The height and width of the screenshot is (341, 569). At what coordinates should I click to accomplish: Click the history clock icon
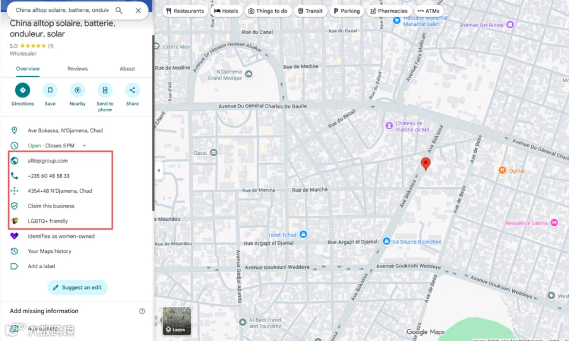[x=14, y=251]
